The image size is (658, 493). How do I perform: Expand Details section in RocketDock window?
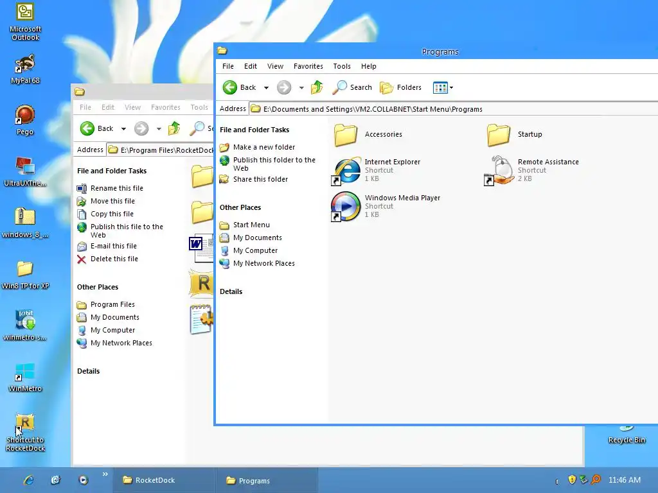tap(88, 372)
